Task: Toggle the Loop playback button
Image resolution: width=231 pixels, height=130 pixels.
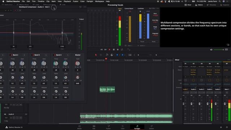Action: [122, 50]
